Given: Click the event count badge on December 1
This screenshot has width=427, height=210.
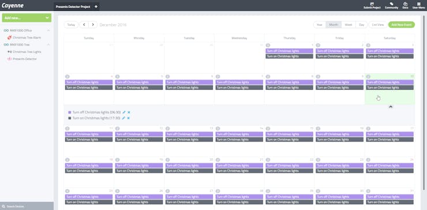Looking at the screenshot, I should tap(268, 45).
